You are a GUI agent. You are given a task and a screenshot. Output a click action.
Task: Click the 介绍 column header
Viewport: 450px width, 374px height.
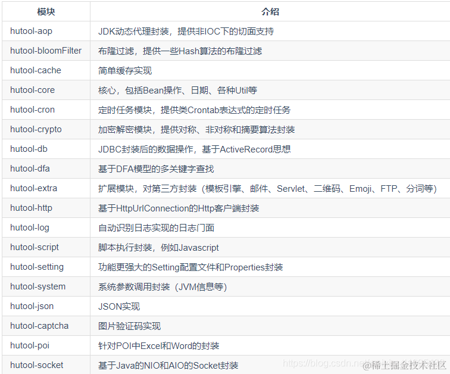(x=270, y=12)
